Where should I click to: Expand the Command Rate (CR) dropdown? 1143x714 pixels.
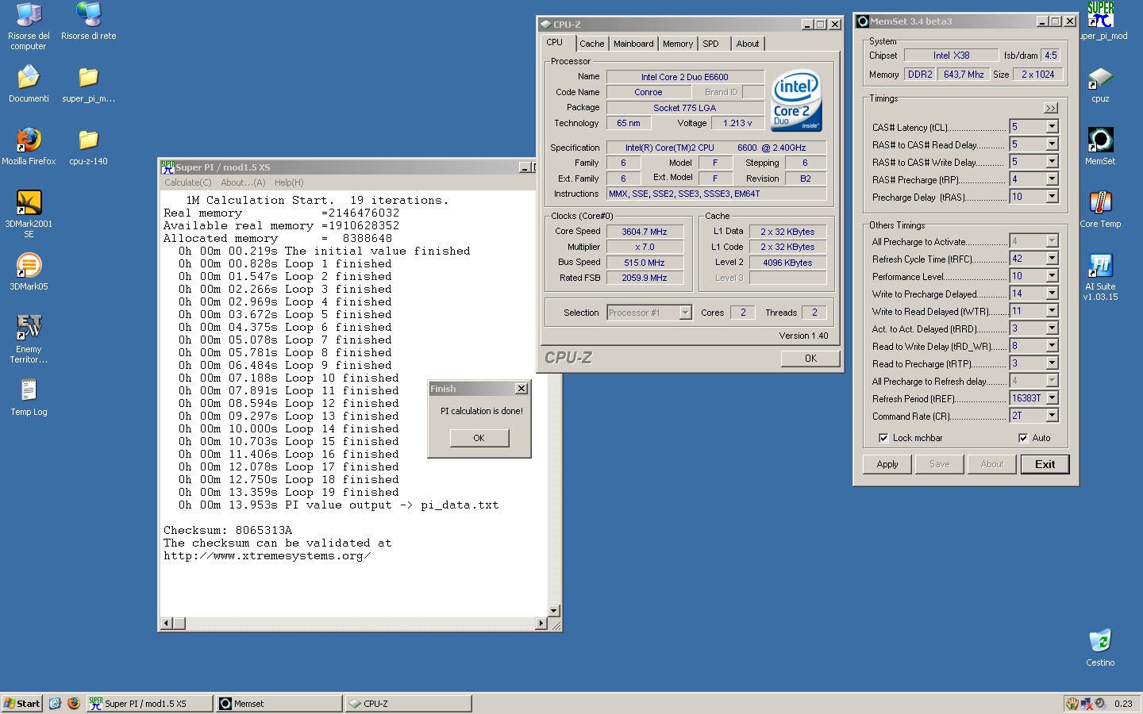pos(1052,416)
